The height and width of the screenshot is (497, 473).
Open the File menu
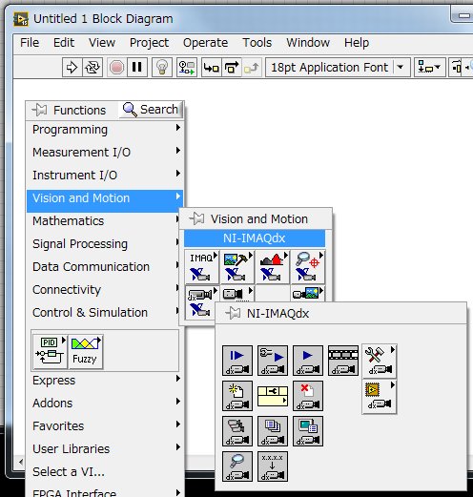coord(30,43)
